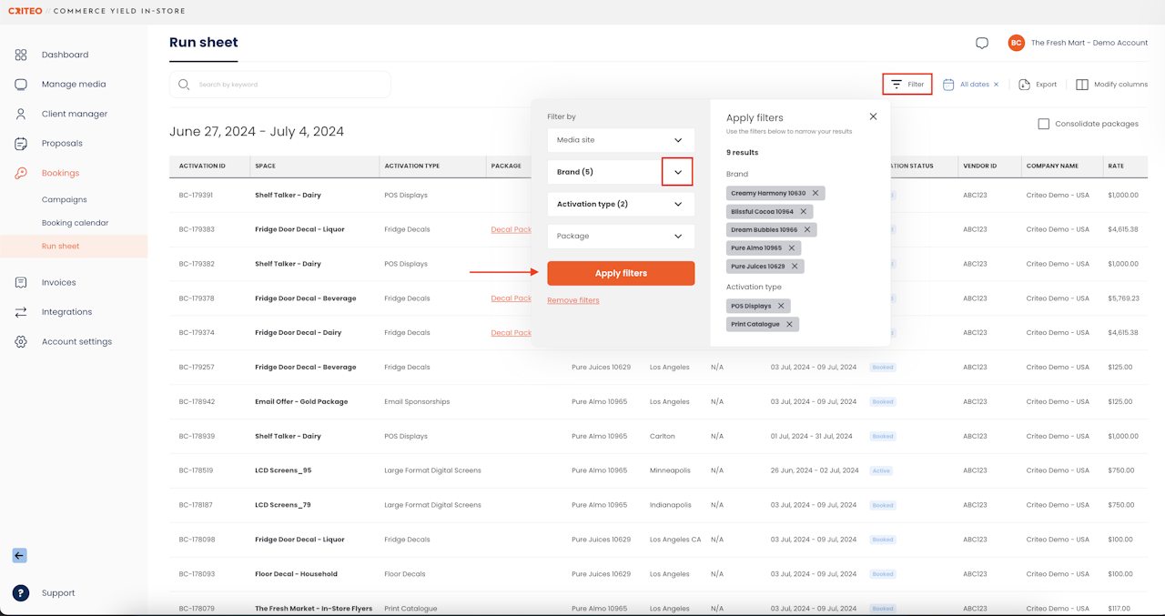The height and width of the screenshot is (616, 1165).
Task: Remove the Print Catalogue filter chip
Action: 789,324
